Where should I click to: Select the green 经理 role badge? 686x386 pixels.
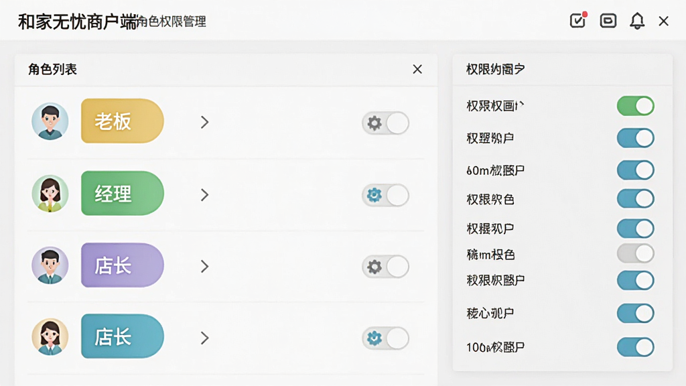tap(123, 193)
